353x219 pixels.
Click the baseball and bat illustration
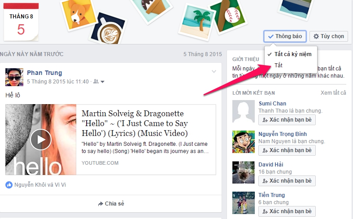228,17
